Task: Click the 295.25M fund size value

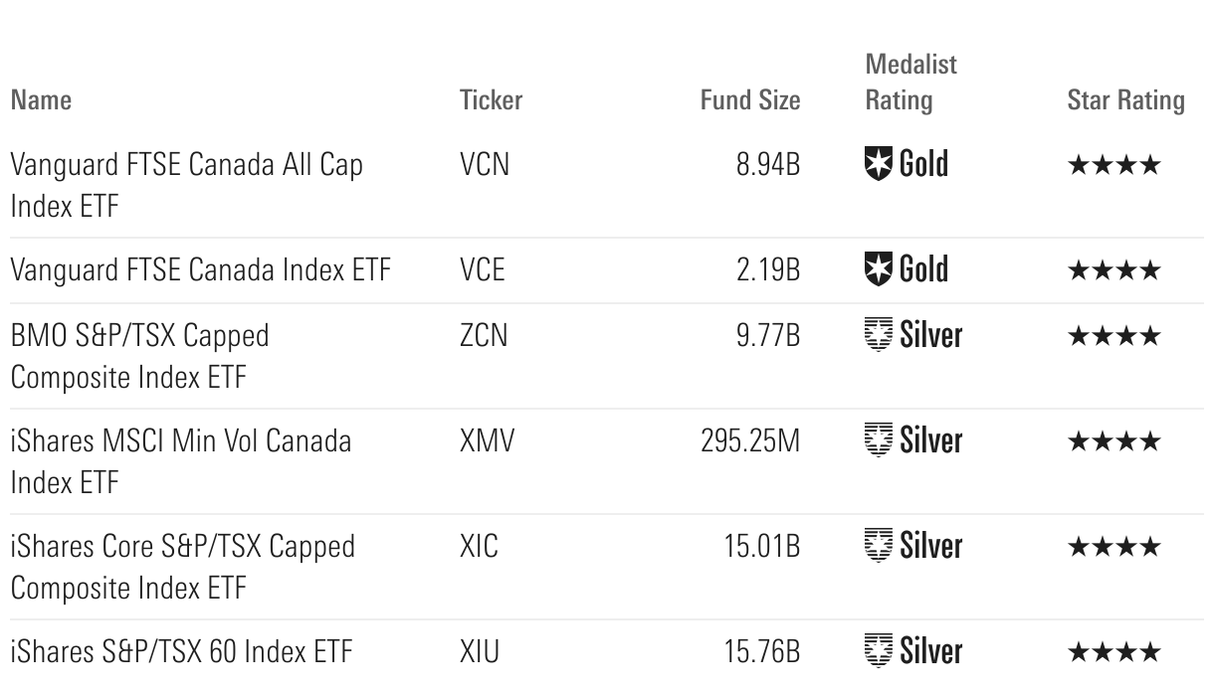Action: (750, 440)
